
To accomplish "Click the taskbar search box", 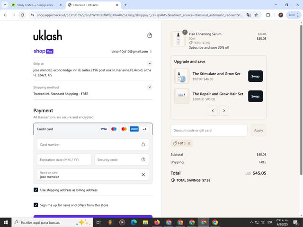I will coord(52,222).
